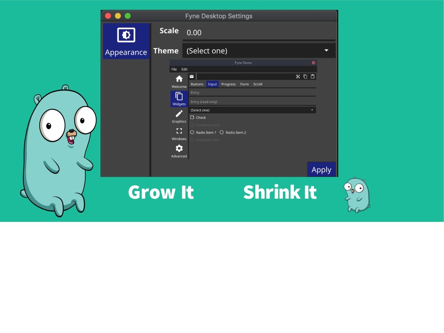Image resolution: width=444 pixels, height=333 pixels.
Task: Click the mail icon in Fyne Demo toolbar
Action: (x=192, y=77)
